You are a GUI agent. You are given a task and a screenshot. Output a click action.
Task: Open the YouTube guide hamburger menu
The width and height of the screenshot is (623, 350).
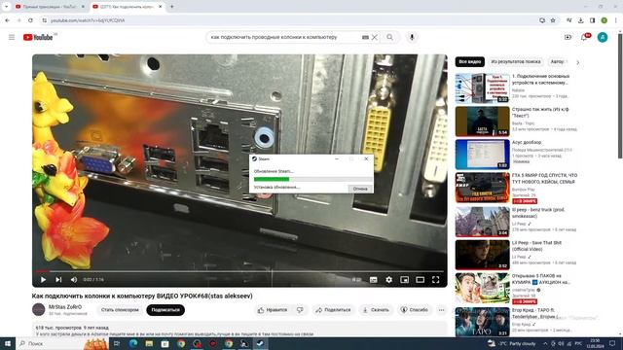coord(12,37)
